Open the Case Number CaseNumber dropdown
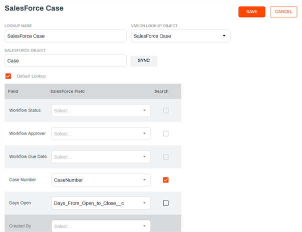 (x=101, y=180)
